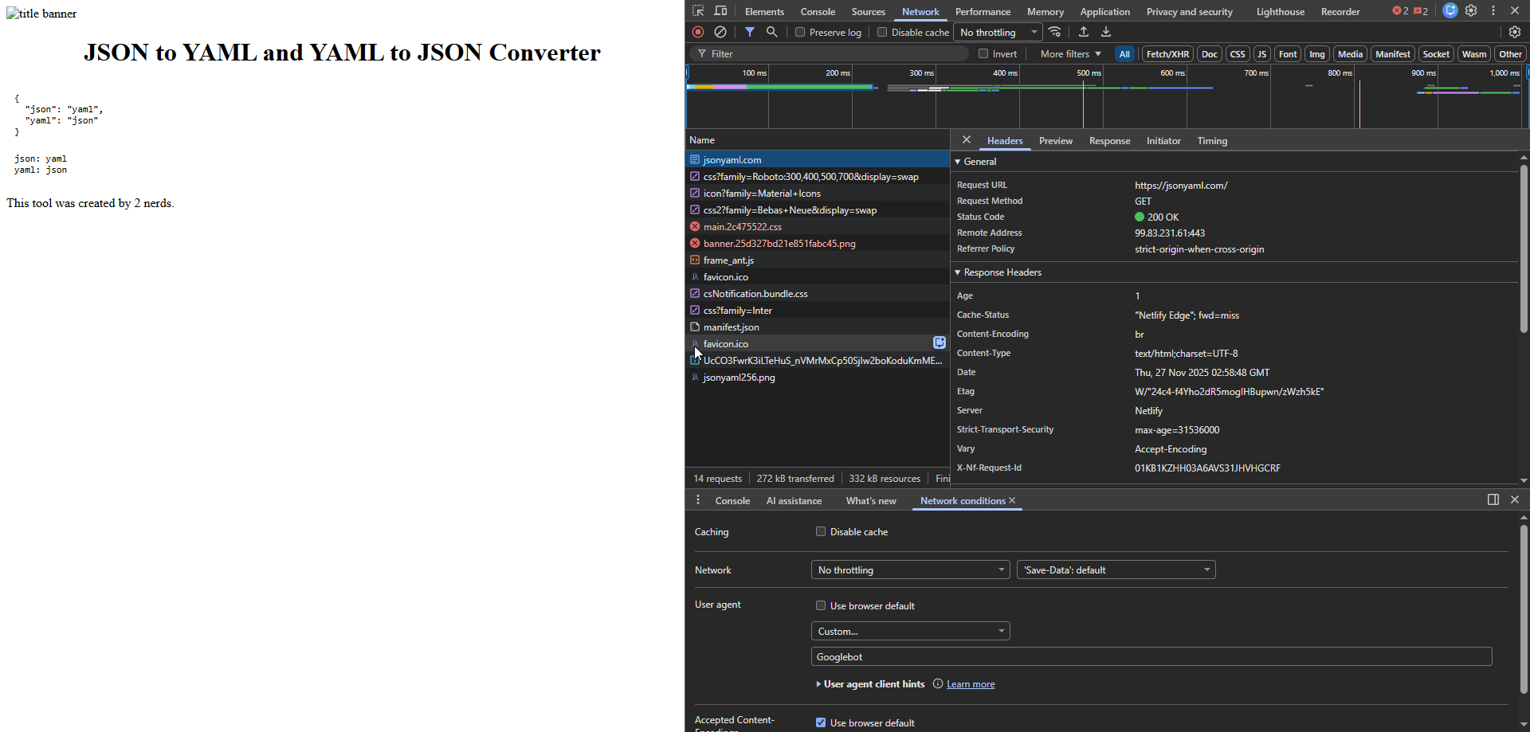Activate the inspect element picker icon

pyautogui.click(x=698, y=11)
